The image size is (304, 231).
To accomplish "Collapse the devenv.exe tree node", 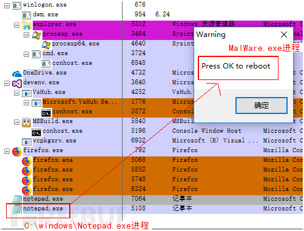I will (x=7, y=83).
